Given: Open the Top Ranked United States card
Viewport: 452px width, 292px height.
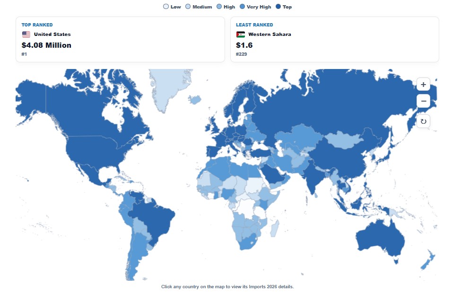Looking at the screenshot, I should pos(120,39).
